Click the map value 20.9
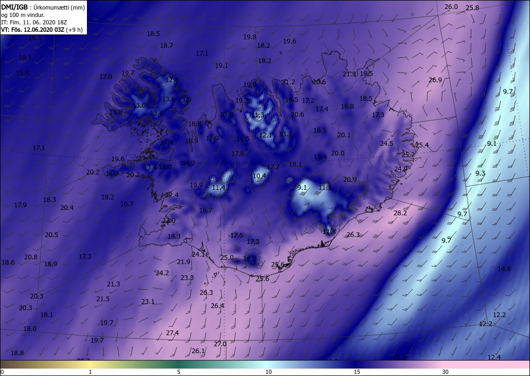Image resolution: width=530 pixels, height=376 pixels. (x=350, y=180)
